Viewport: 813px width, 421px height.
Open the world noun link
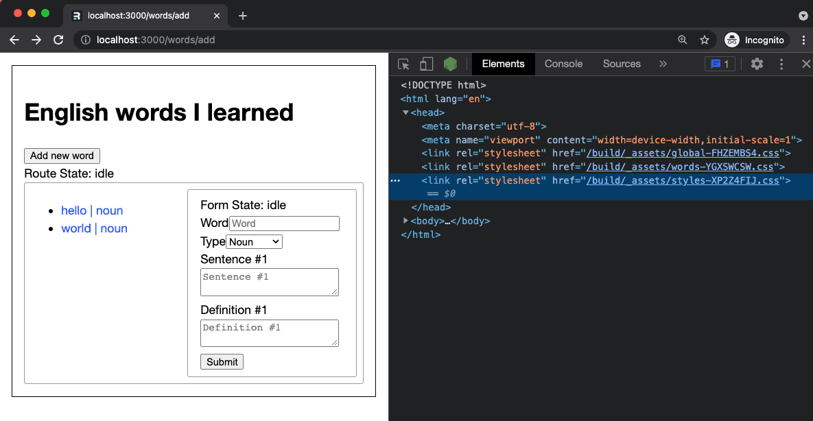click(94, 228)
